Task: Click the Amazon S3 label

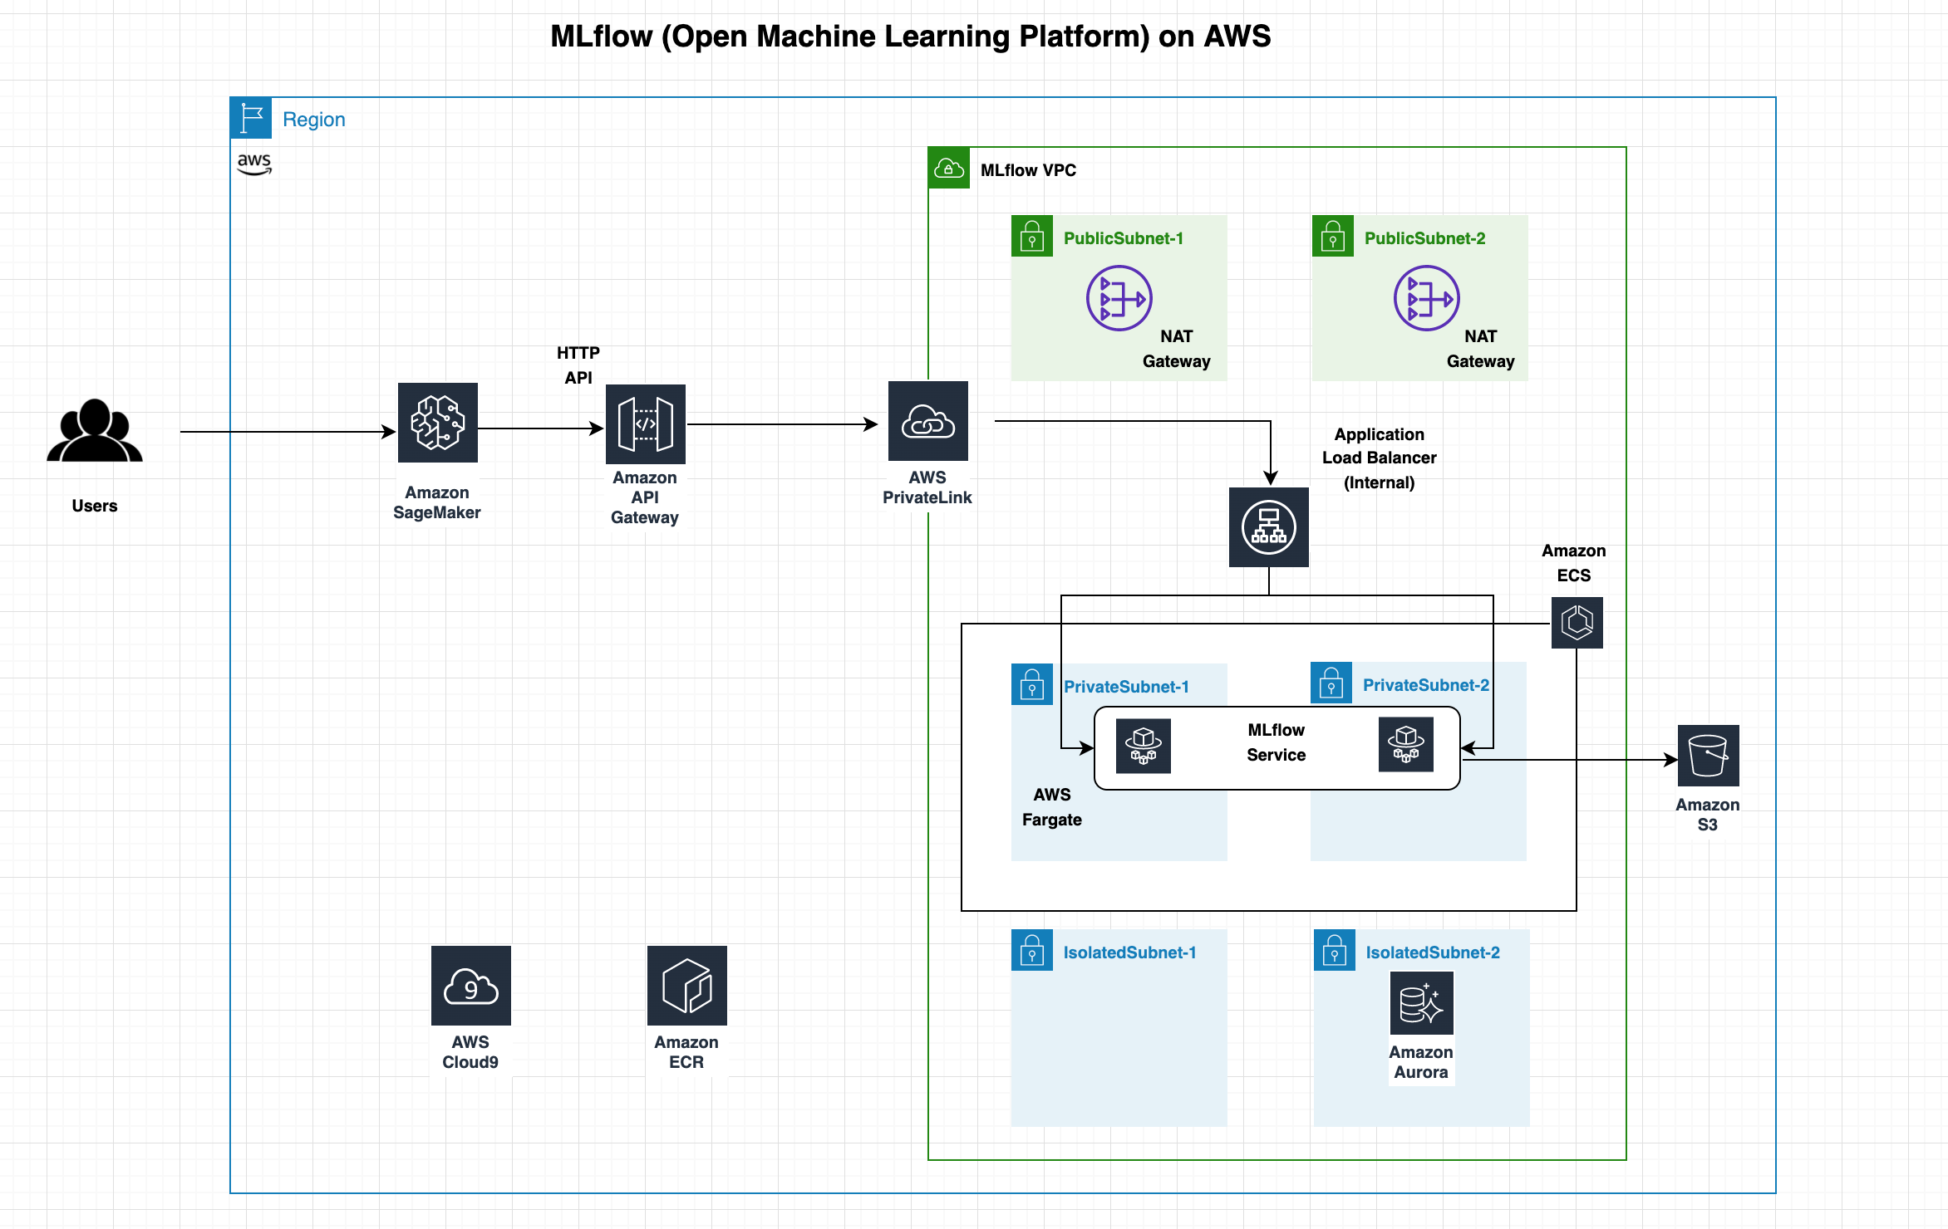Action: 1708,815
